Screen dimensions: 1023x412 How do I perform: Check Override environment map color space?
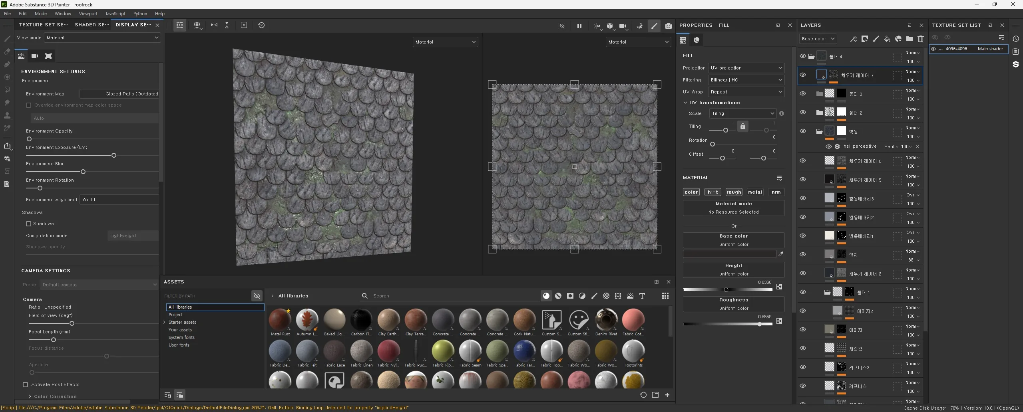(28, 105)
